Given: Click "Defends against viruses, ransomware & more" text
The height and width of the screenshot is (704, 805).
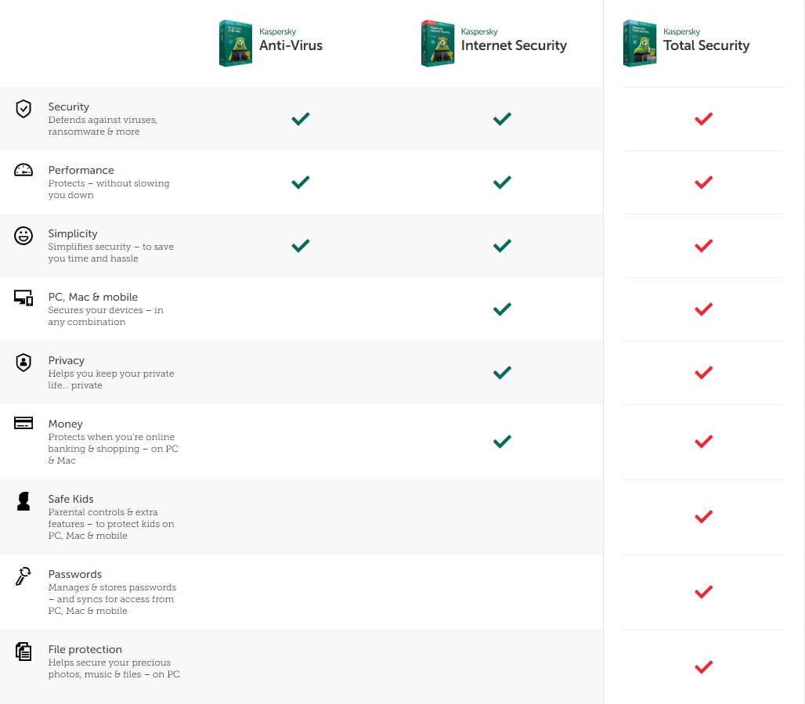Looking at the screenshot, I should 103,126.
